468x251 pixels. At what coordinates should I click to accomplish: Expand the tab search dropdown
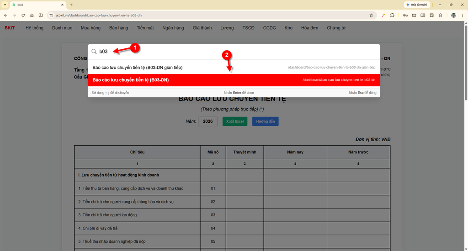pos(5,5)
